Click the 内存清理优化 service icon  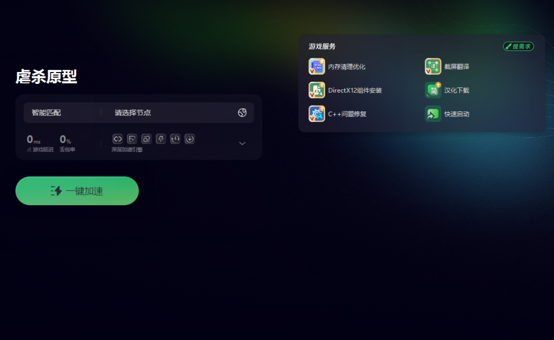[316, 67]
